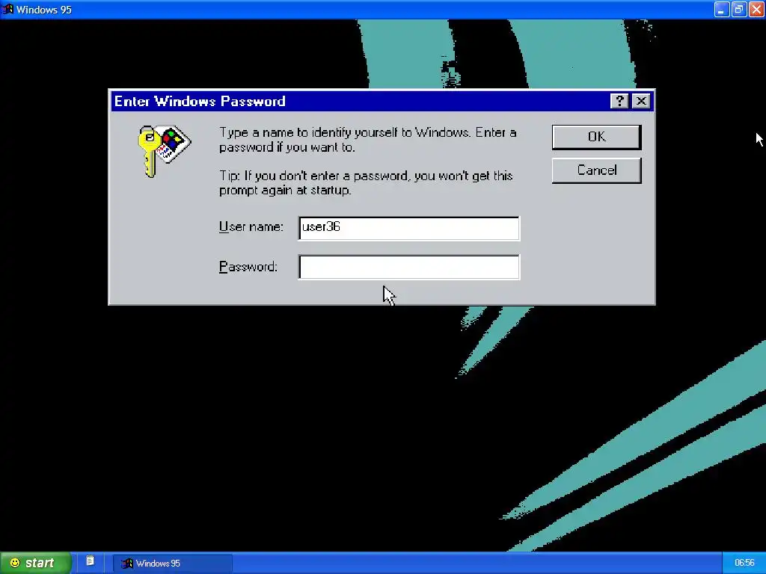Click the "Password:" label
This screenshot has width=766, height=574.
tap(248, 267)
